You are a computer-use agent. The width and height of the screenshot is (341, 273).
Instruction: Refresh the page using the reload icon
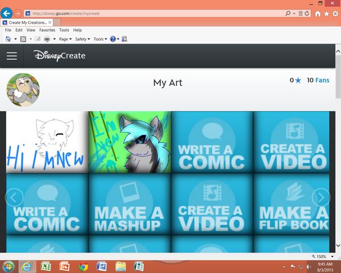click(x=307, y=14)
